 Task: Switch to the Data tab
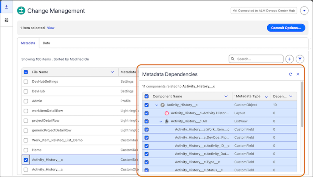pos(46,43)
